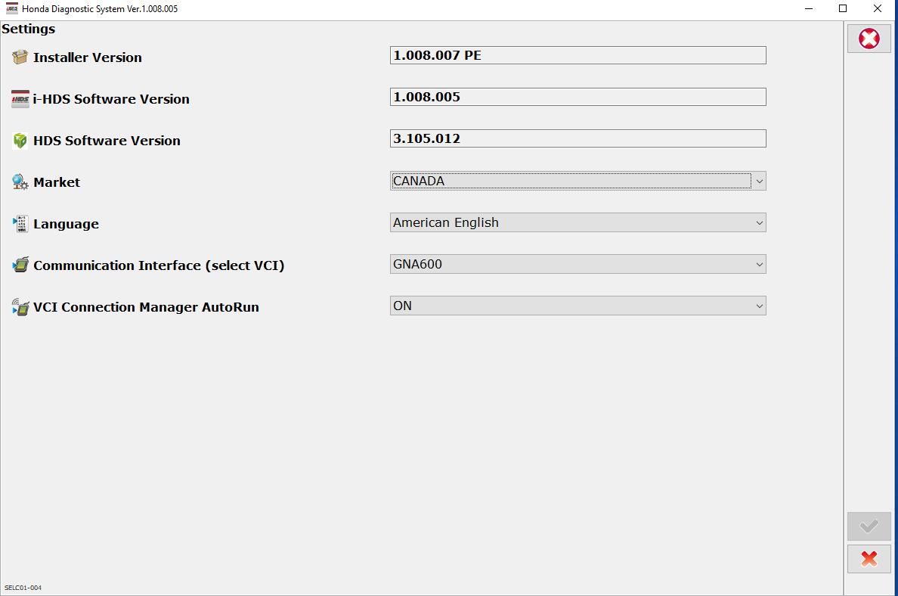Click the Market globe icon
The width and height of the screenshot is (898, 596).
(20, 182)
